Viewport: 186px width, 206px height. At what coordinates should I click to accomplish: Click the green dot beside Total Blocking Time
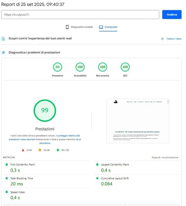click(x=7, y=178)
